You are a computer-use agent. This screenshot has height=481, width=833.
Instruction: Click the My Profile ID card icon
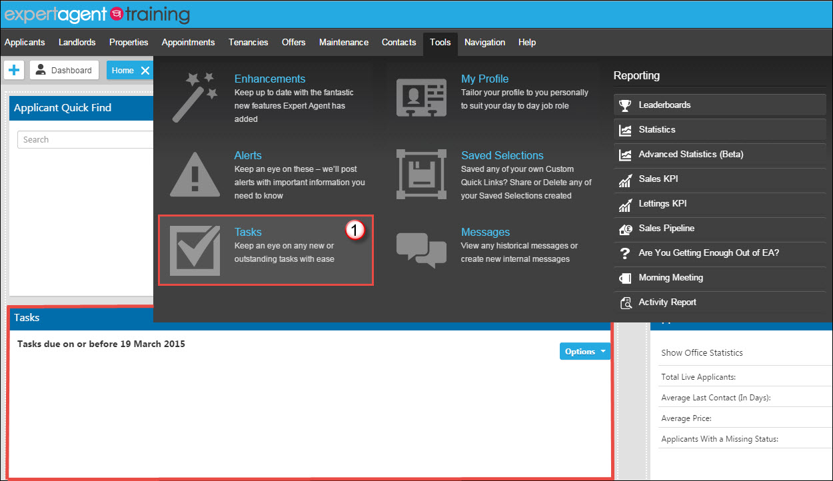tap(421, 97)
